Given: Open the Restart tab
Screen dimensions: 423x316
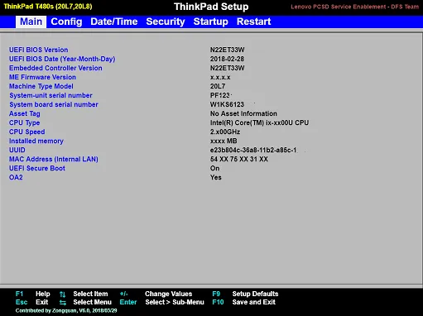Looking at the screenshot, I should pos(253,22).
